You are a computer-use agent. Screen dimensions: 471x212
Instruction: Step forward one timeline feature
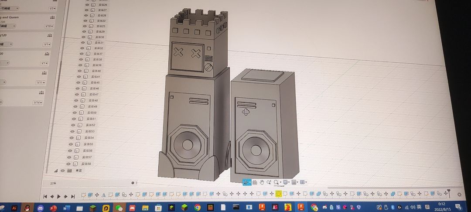pyautogui.click(x=65, y=196)
